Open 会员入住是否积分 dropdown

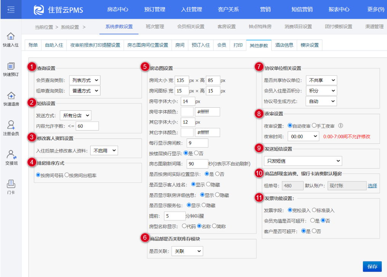pos(321,91)
